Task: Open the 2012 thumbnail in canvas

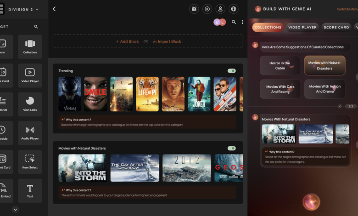Action: click(187, 168)
